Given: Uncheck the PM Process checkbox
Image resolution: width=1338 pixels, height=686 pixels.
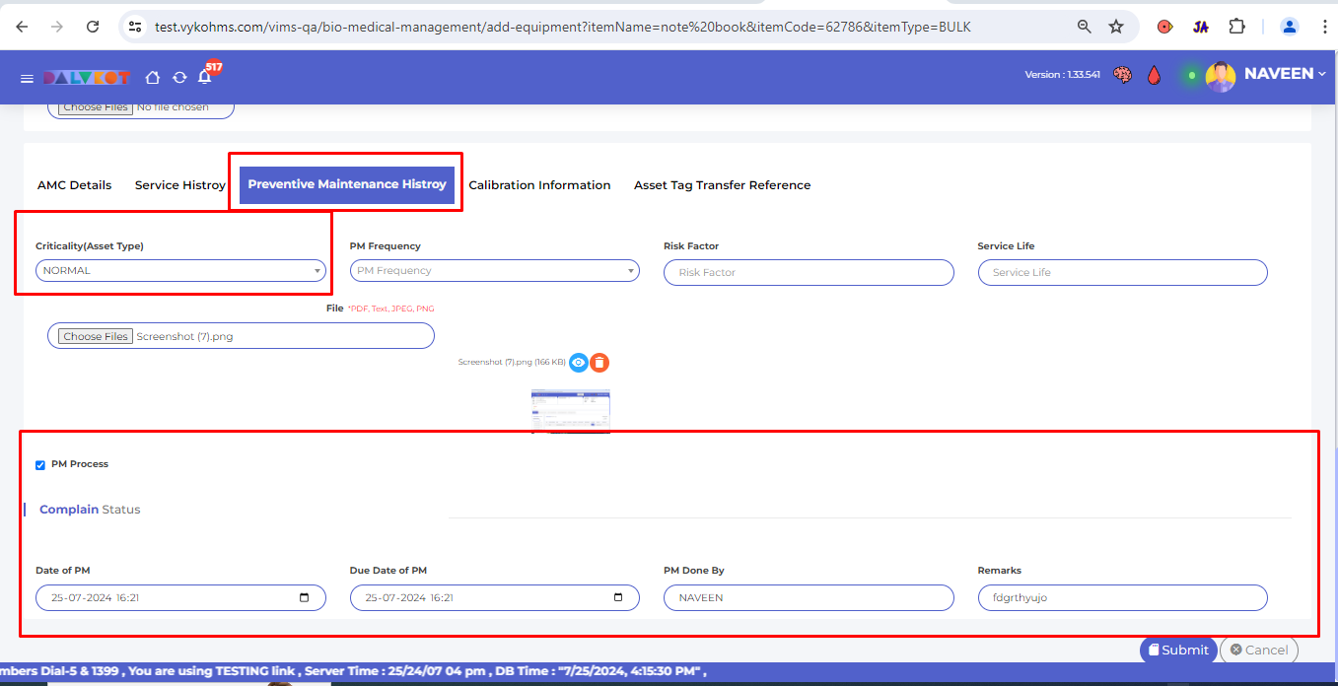Looking at the screenshot, I should (40, 465).
